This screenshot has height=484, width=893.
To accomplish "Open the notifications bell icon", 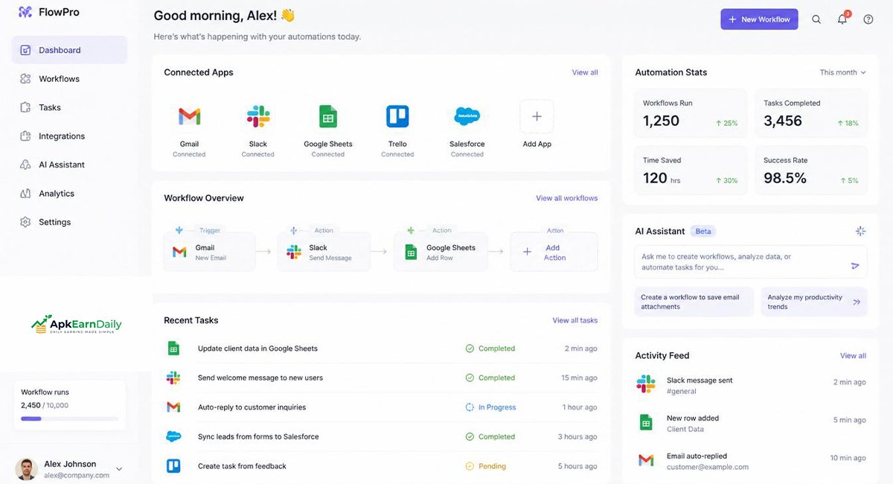I will point(842,19).
